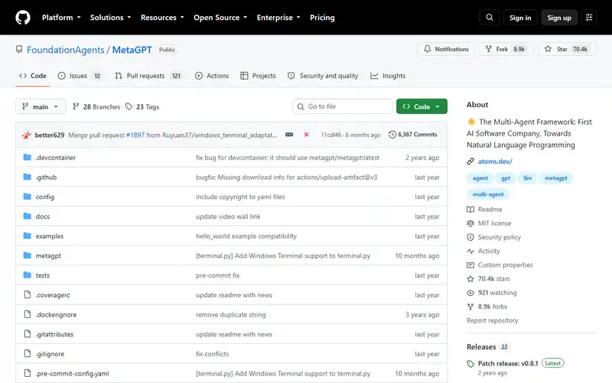This screenshot has height=383, width=612.
Task: Click the .devcontainer folder icon
Action: click(27, 157)
